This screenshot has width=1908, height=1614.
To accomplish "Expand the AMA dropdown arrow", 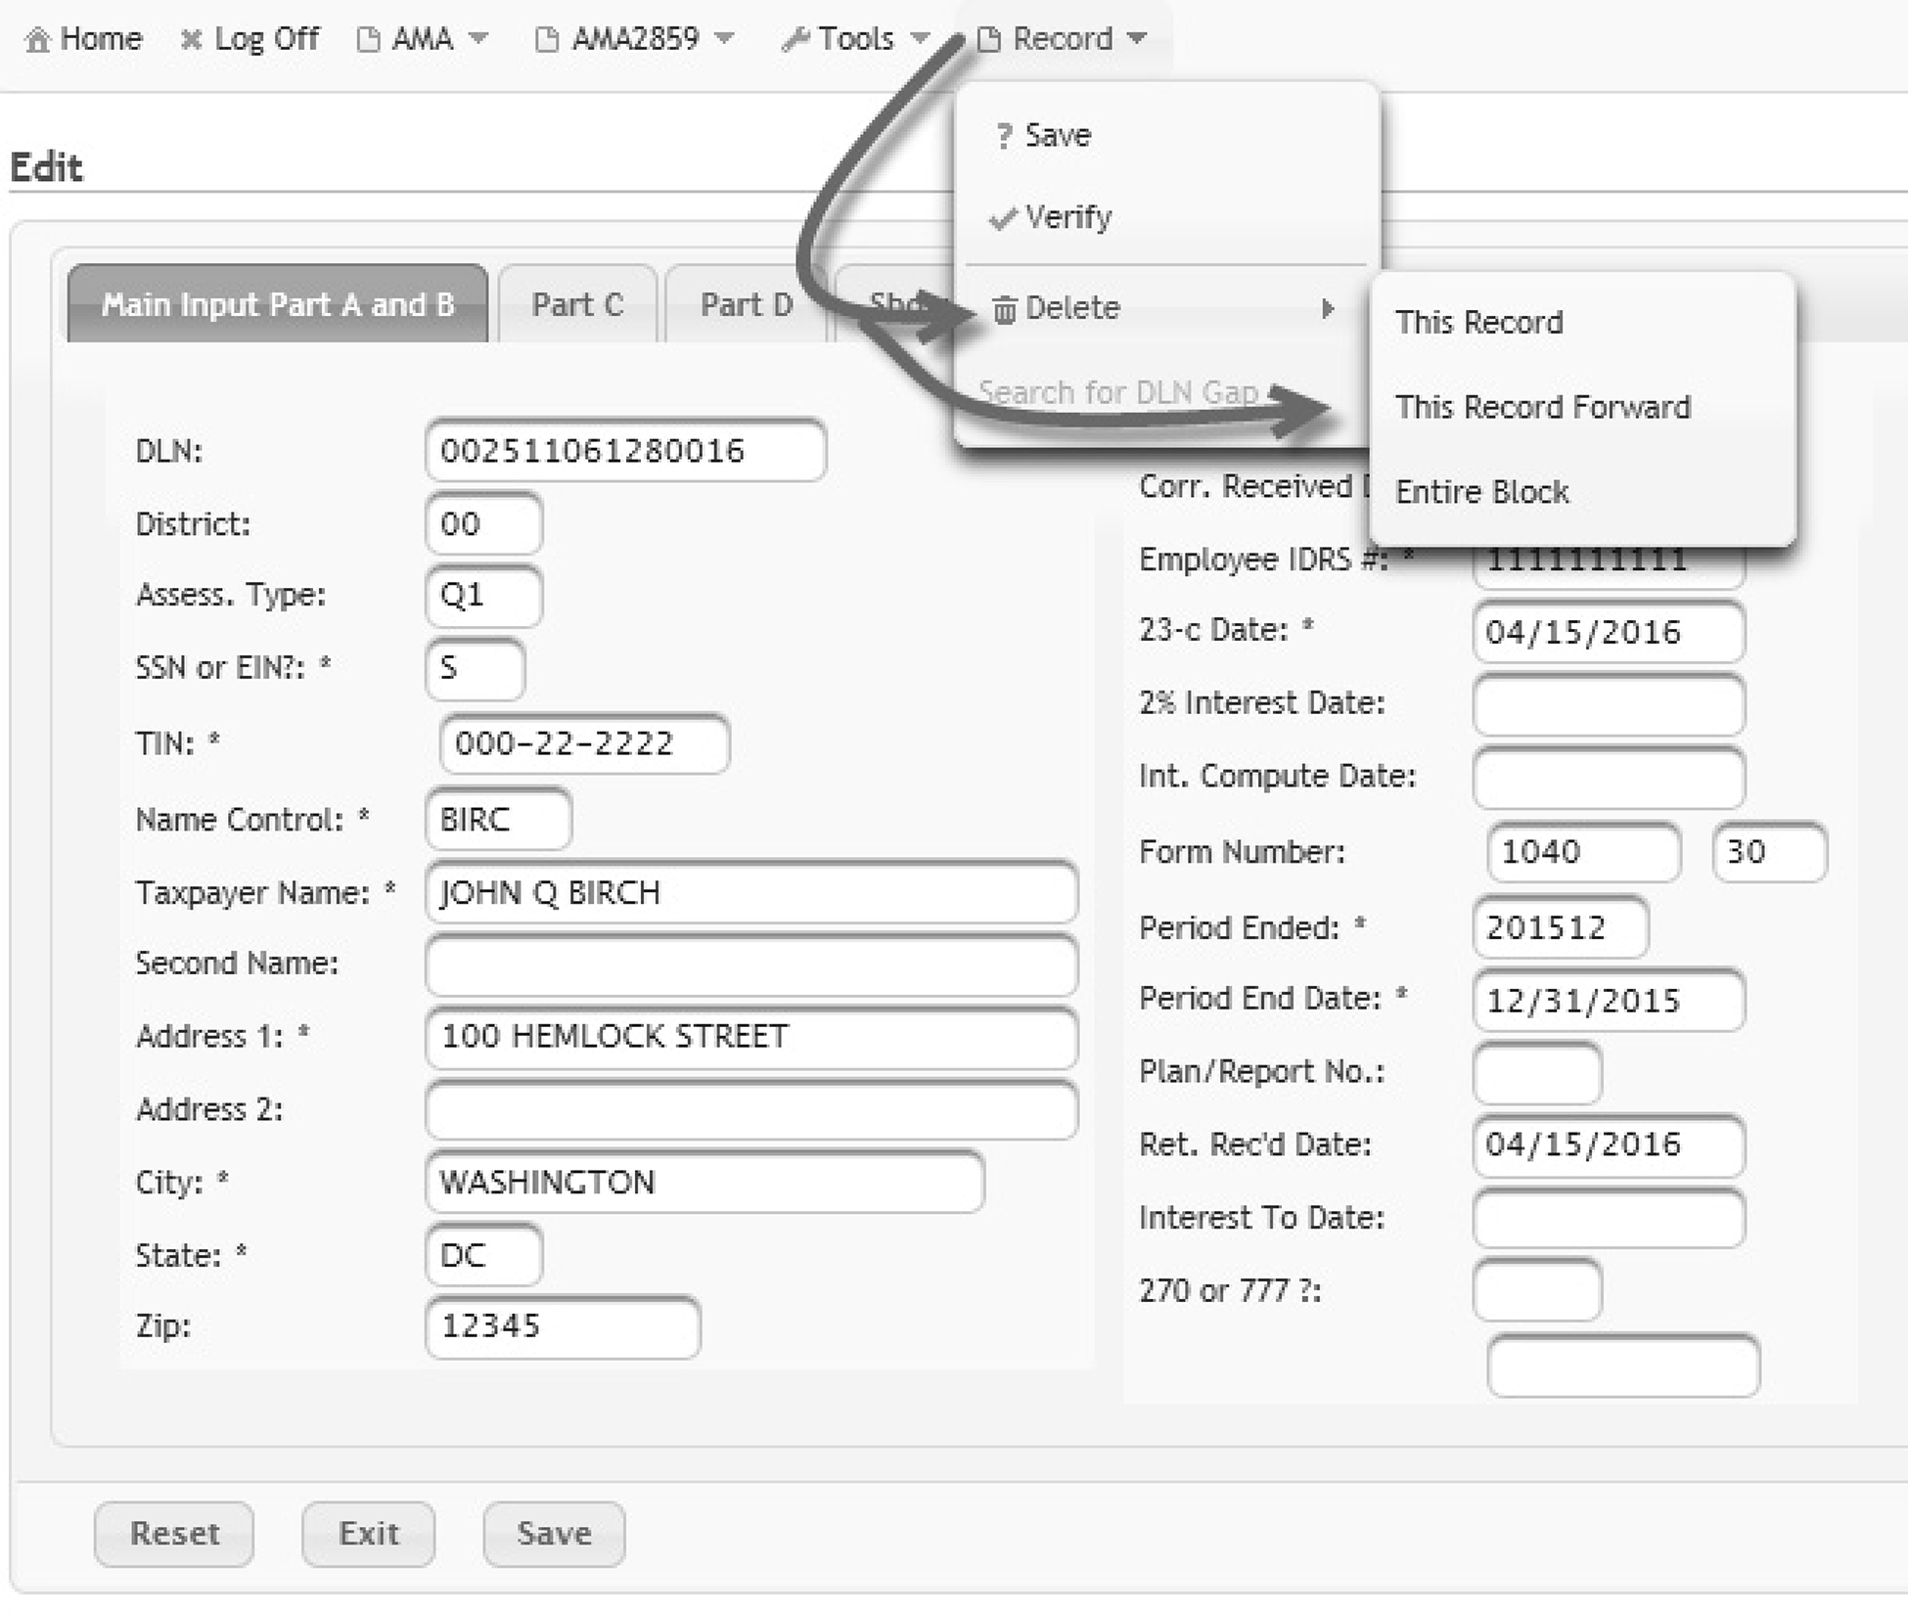I will pos(478,38).
